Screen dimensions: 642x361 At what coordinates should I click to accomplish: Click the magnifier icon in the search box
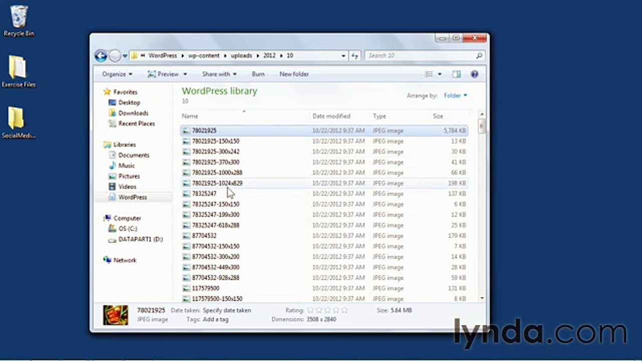479,56
